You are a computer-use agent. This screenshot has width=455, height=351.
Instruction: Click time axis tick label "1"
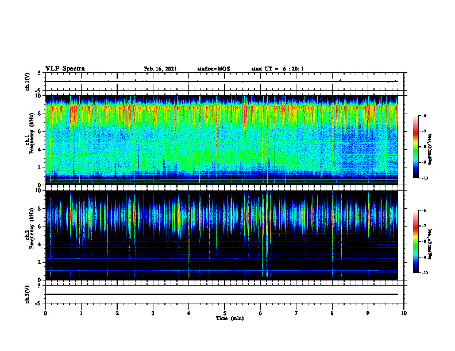(x=81, y=313)
